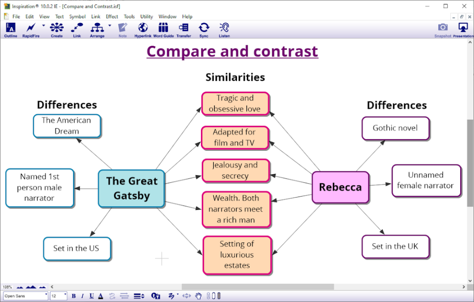Image resolution: width=474 pixels, height=302 pixels.
Task: Open the Effect menu
Action: (x=112, y=17)
